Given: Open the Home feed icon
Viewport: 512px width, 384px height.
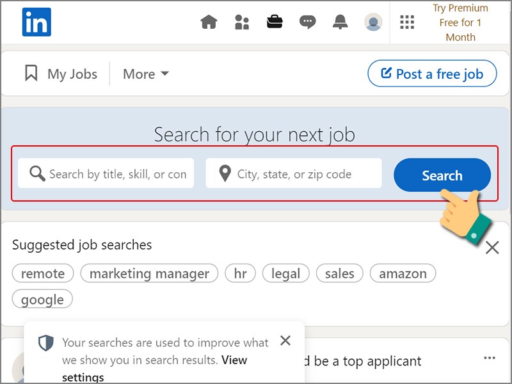Looking at the screenshot, I should [x=209, y=22].
